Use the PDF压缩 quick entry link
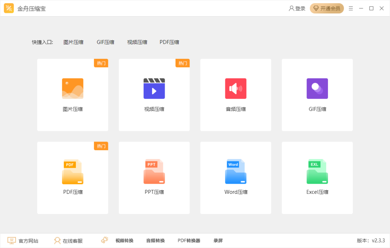The height and width of the screenshot is (248, 390). click(169, 42)
